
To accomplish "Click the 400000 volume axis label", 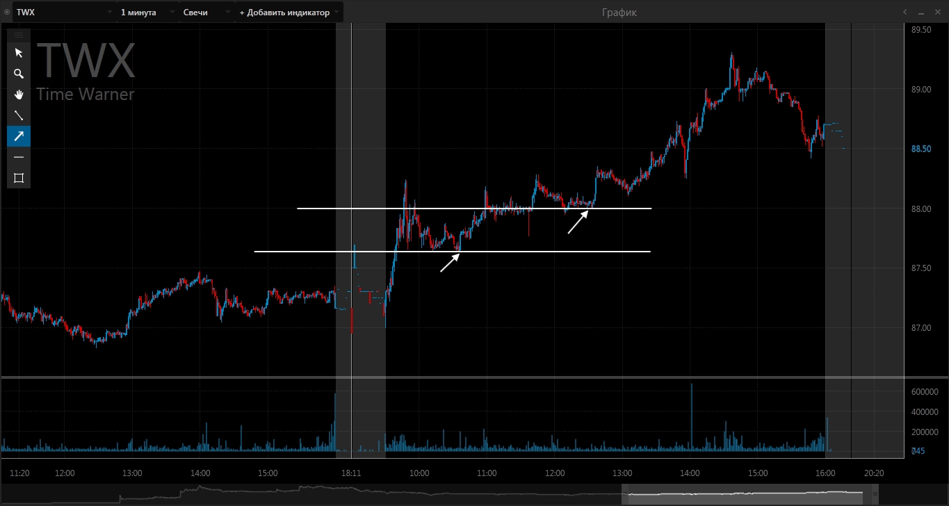I will click(x=925, y=412).
